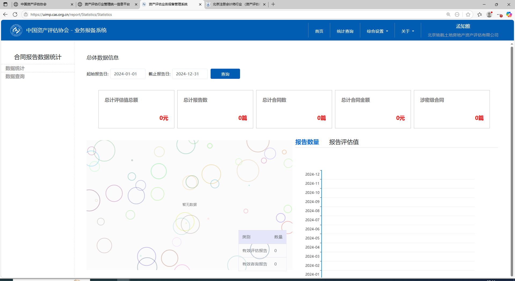Open a new browser tab
The height and width of the screenshot is (281, 515).
(273, 4)
